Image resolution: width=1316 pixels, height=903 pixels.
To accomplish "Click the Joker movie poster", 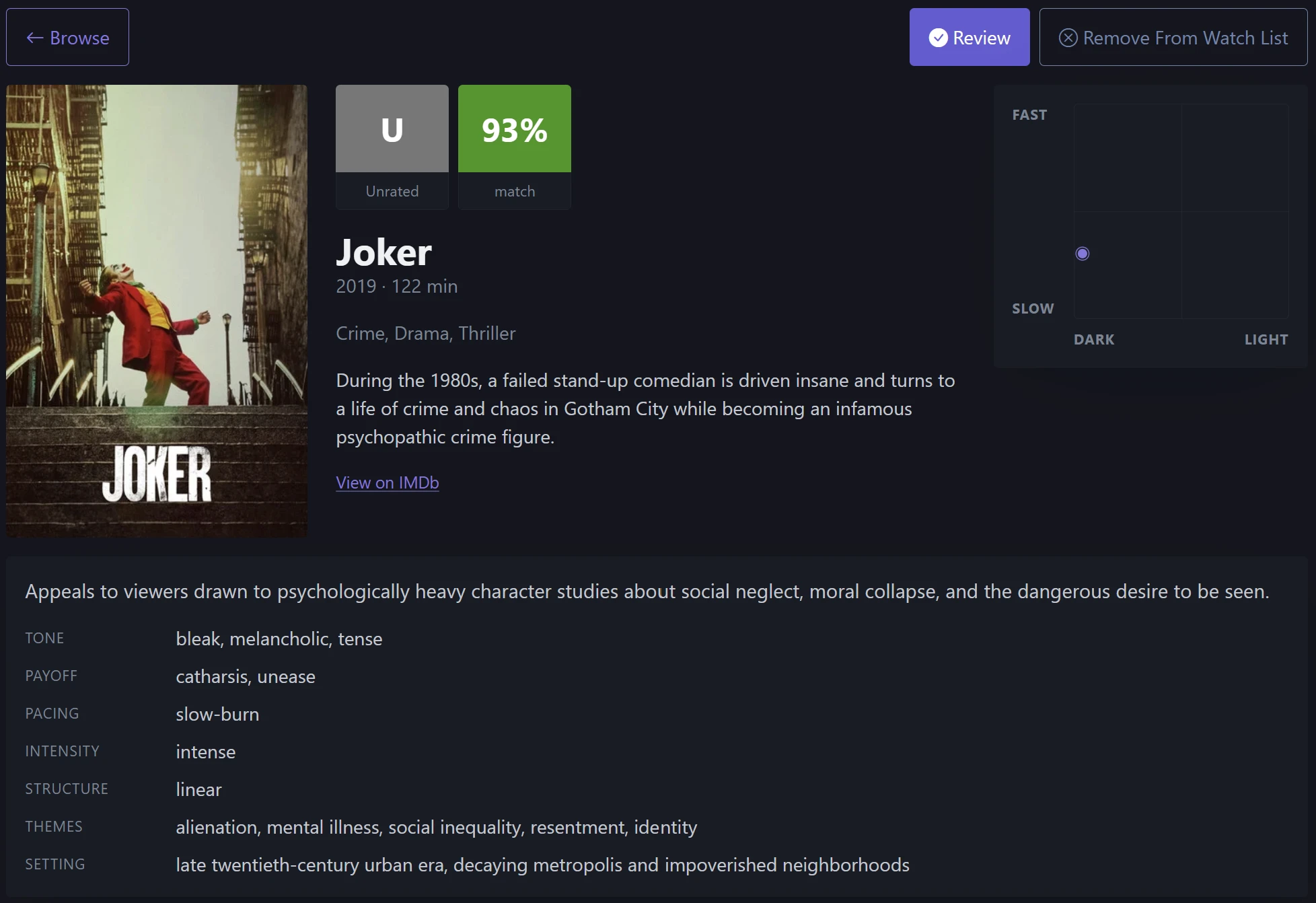I will 157,311.
